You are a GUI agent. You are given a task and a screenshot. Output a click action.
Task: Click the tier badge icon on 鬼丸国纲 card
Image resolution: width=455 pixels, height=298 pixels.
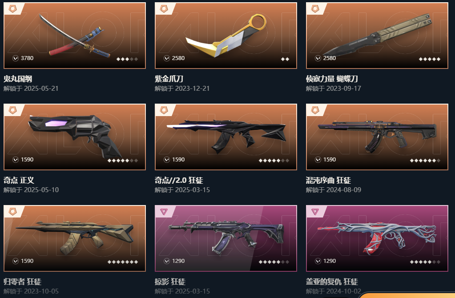click(x=13, y=9)
